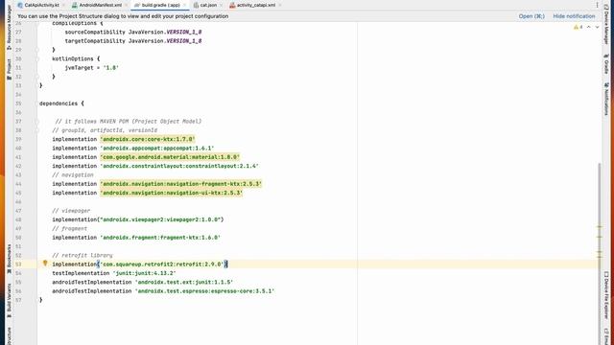Click fold marker at kotlinOptions closing brace
Screen dimensions: 614x345
pyautogui.click(x=36, y=77)
